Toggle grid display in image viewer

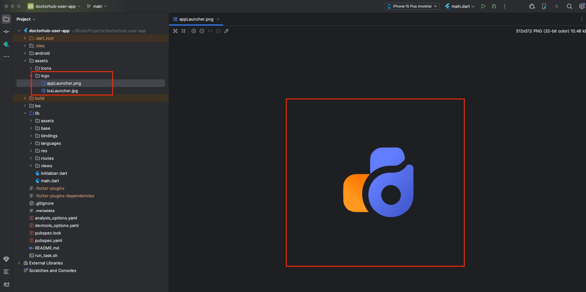tap(183, 31)
